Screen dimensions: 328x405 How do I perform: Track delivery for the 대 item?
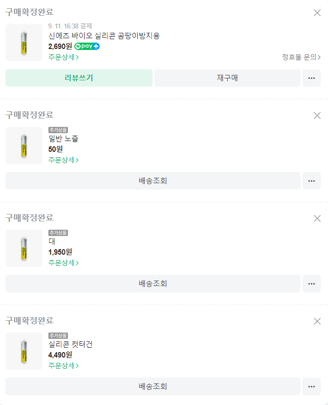pos(153,284)
